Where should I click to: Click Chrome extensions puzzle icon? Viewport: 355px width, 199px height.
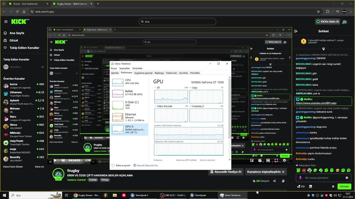(328, 12)
